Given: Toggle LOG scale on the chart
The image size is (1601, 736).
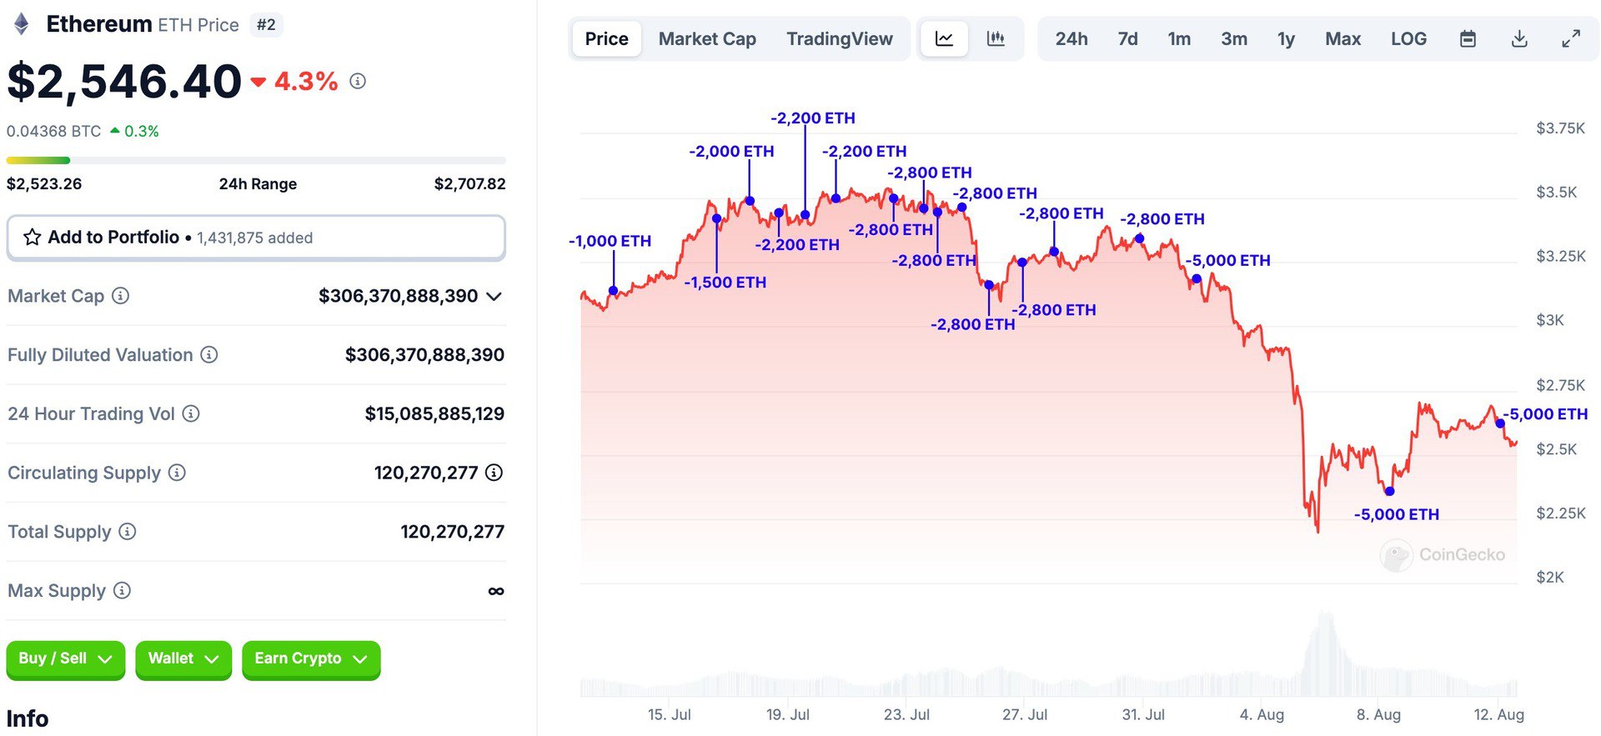Looking at the screenshot, I should [1408, 39].
